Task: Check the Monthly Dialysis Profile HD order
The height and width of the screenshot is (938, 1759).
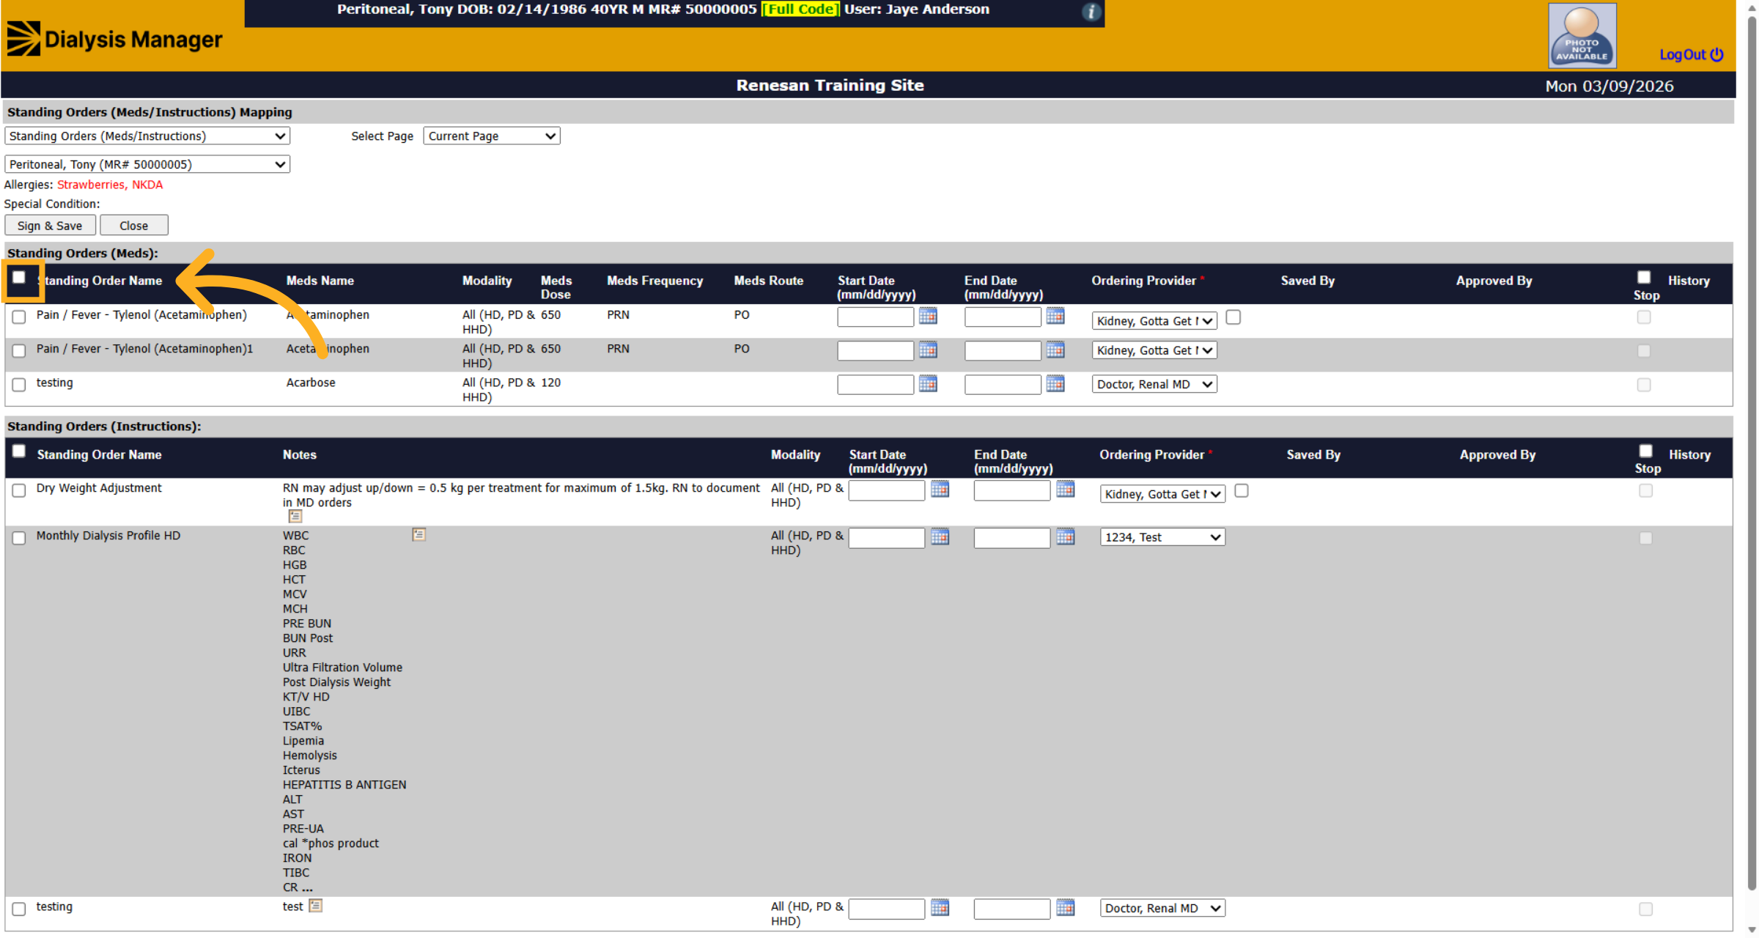Action: click(x=19, y=538)
